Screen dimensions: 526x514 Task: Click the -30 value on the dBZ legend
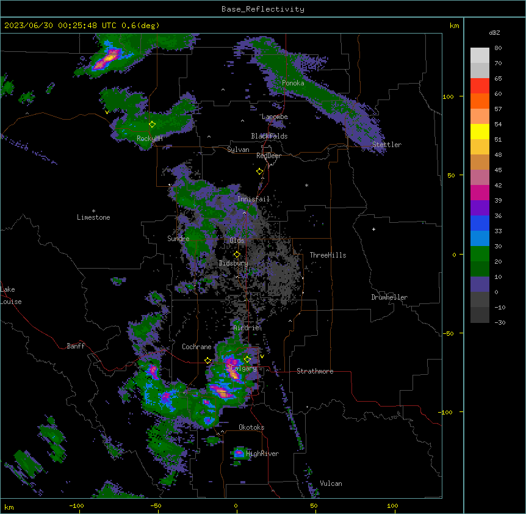[x=500, y=322]
